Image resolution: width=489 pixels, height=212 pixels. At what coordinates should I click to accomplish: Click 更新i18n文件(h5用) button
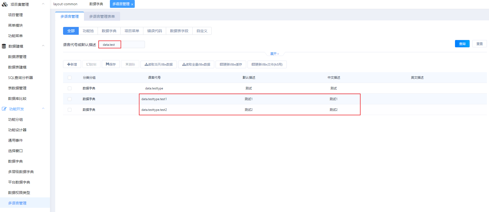(x=267, y=64)
